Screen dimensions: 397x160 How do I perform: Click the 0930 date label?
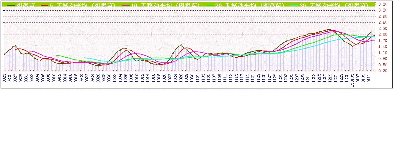click(109, 78)
